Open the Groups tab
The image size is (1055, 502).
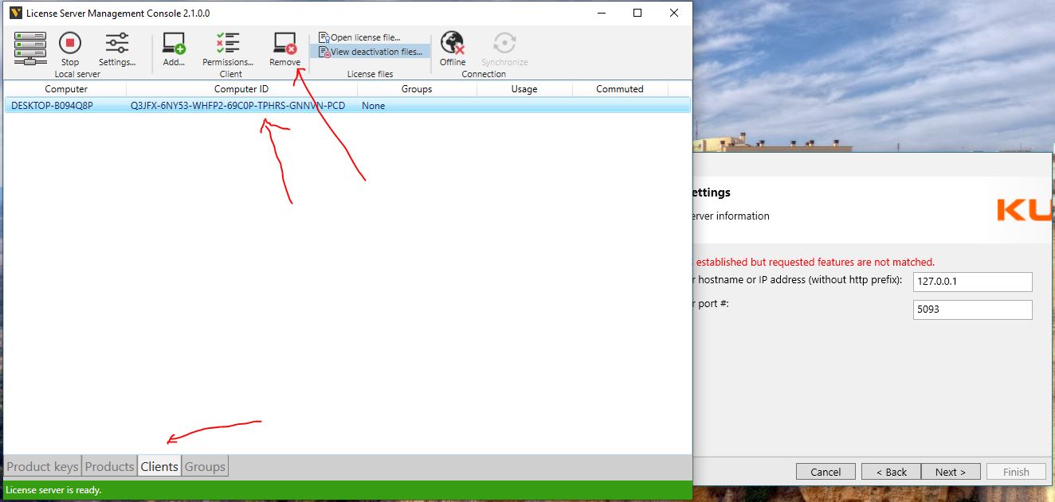coord(205,467)
